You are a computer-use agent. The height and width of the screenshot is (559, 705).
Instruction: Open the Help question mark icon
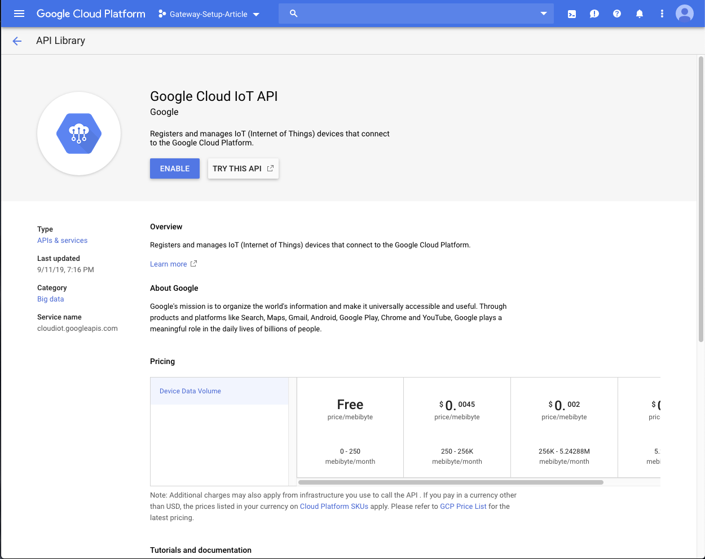coord(616,14)
